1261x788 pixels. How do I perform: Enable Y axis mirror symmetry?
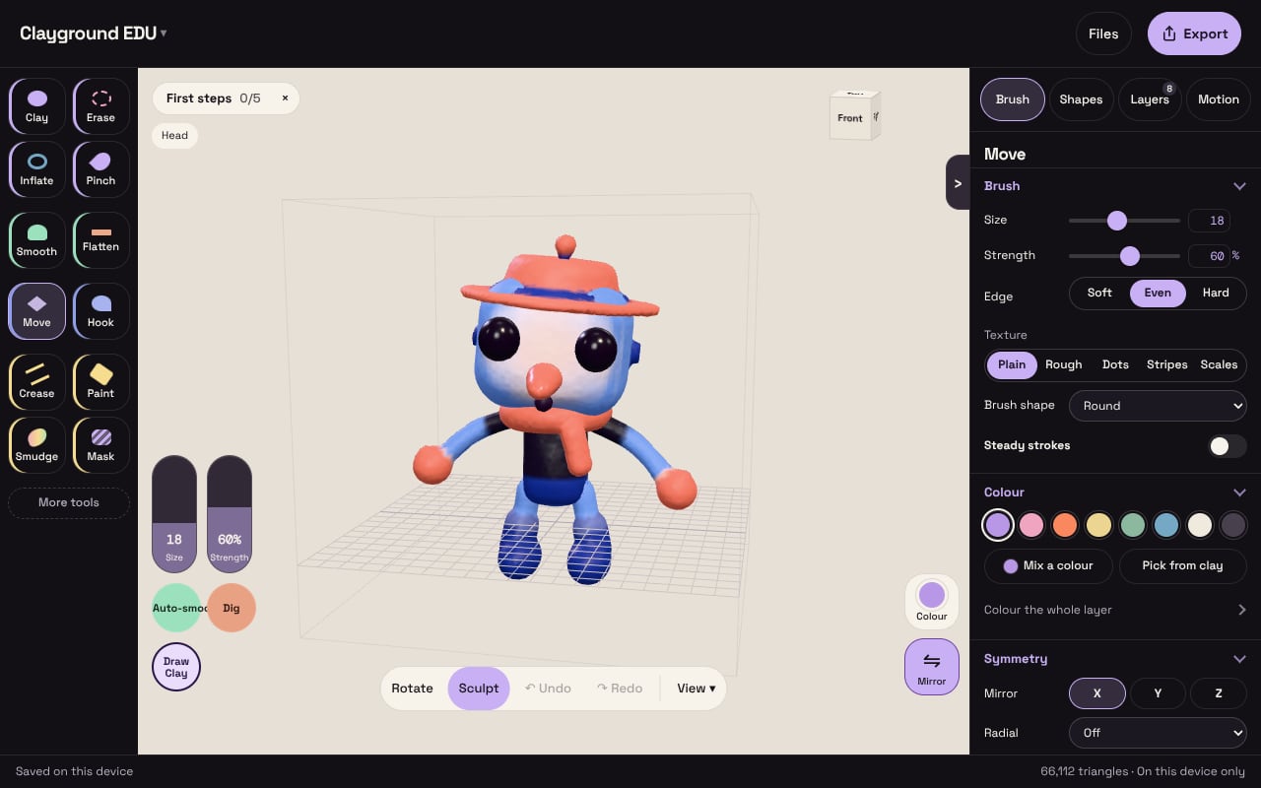click(1158, 693)
